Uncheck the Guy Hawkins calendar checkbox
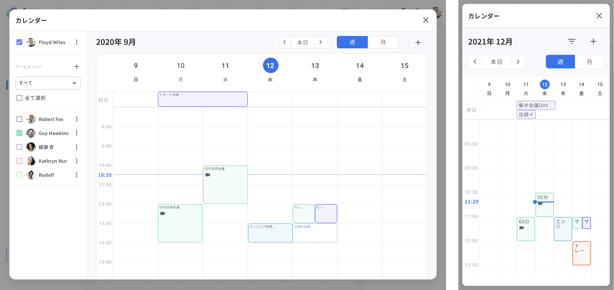 19,133
